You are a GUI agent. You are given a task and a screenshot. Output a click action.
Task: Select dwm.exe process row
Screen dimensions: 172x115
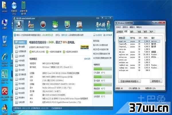pos(139,52)
